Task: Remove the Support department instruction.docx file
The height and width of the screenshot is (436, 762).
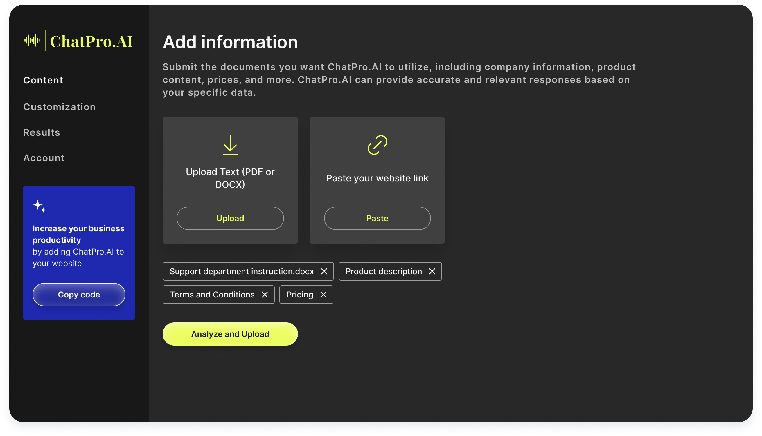Action: tap(324, 271)
